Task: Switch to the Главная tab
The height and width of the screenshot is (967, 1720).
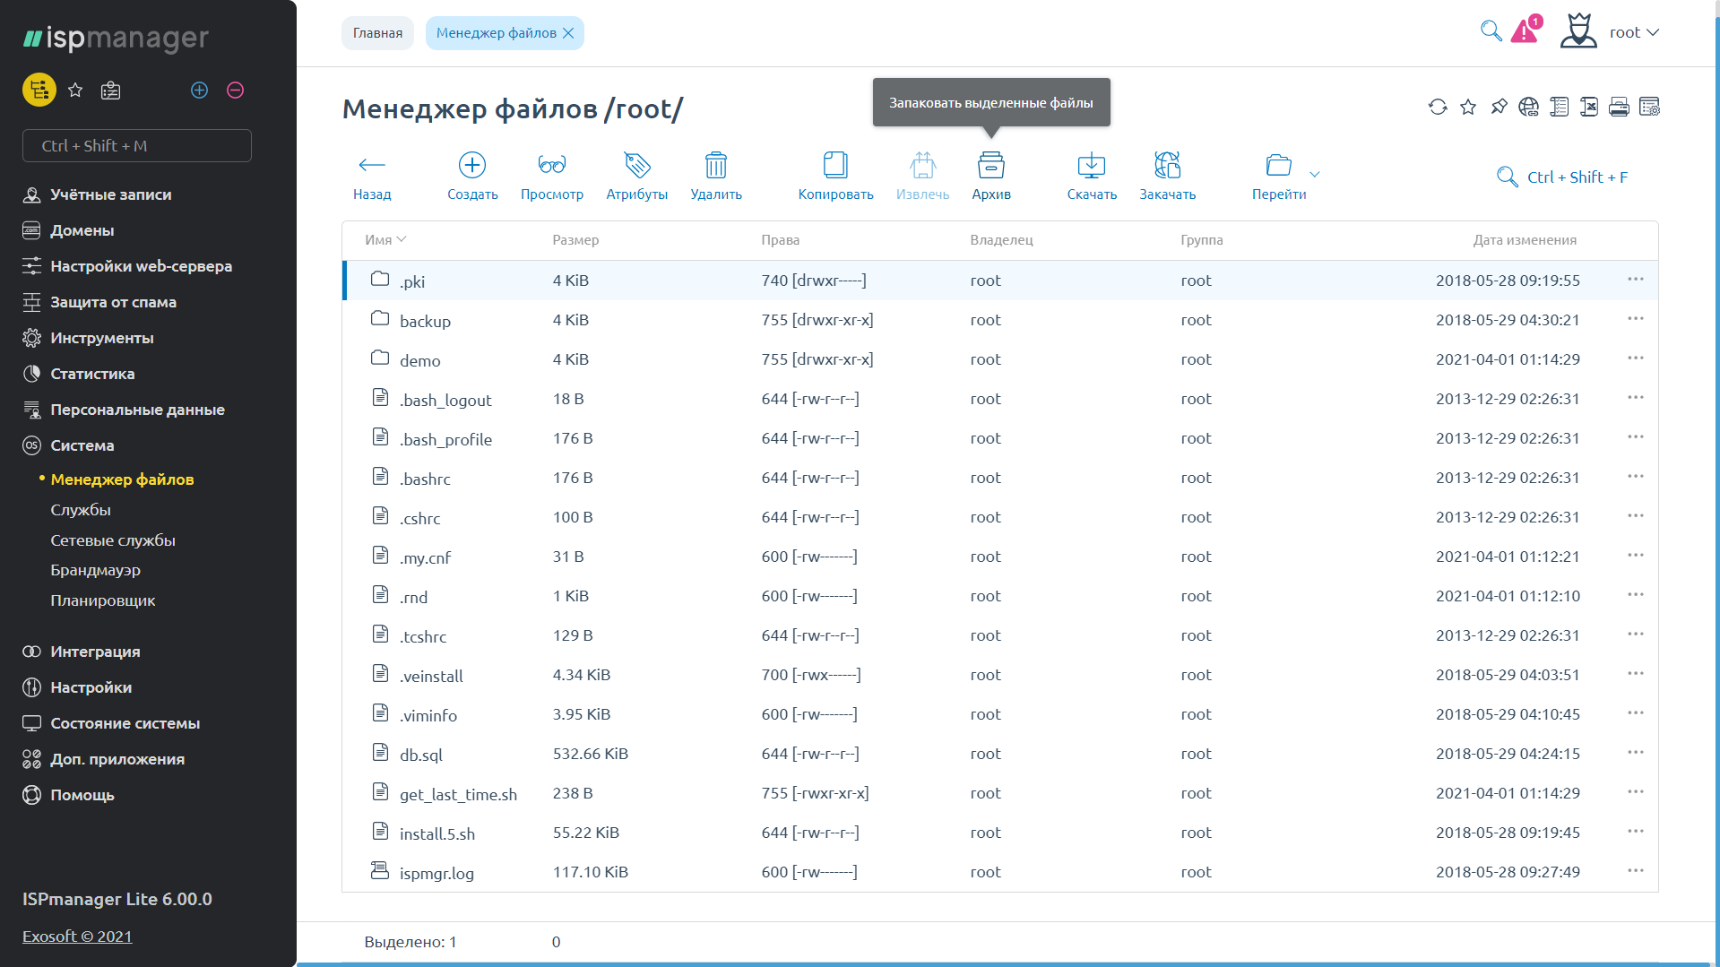Action: 377,33
